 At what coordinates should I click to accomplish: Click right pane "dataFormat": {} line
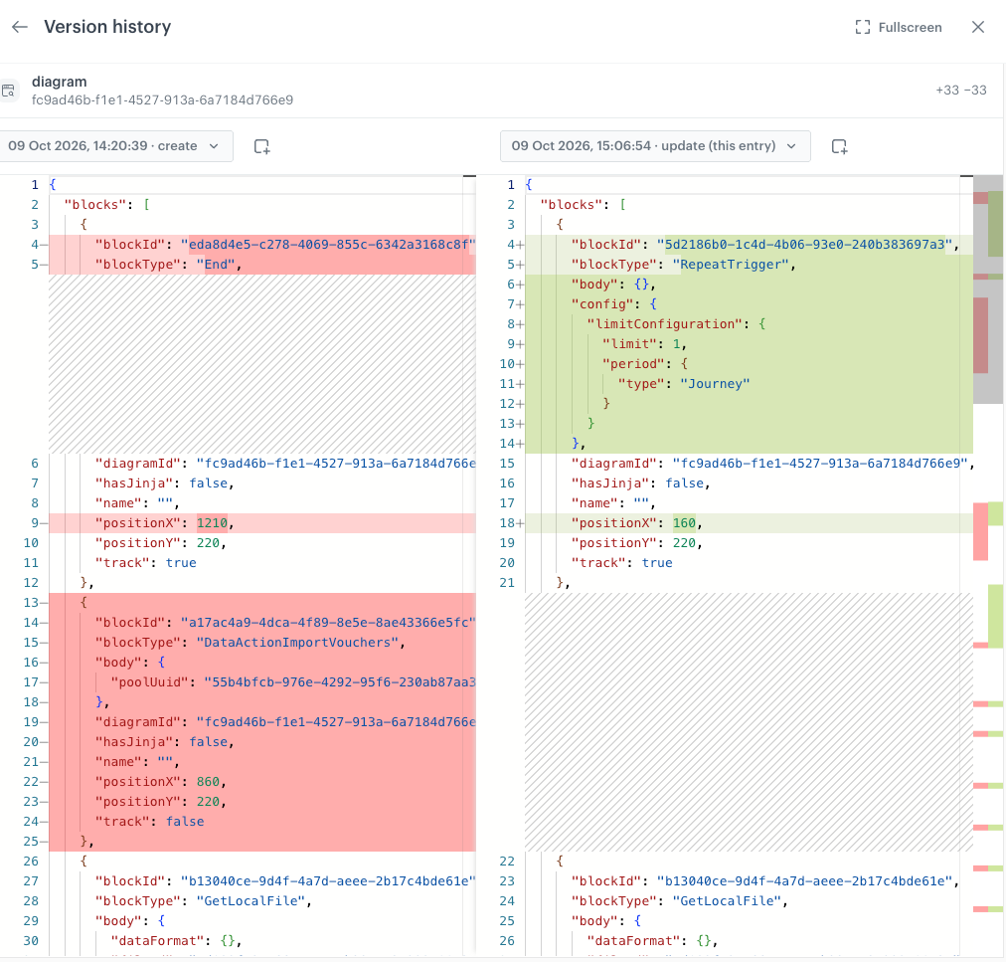click(x=652, y=941)
